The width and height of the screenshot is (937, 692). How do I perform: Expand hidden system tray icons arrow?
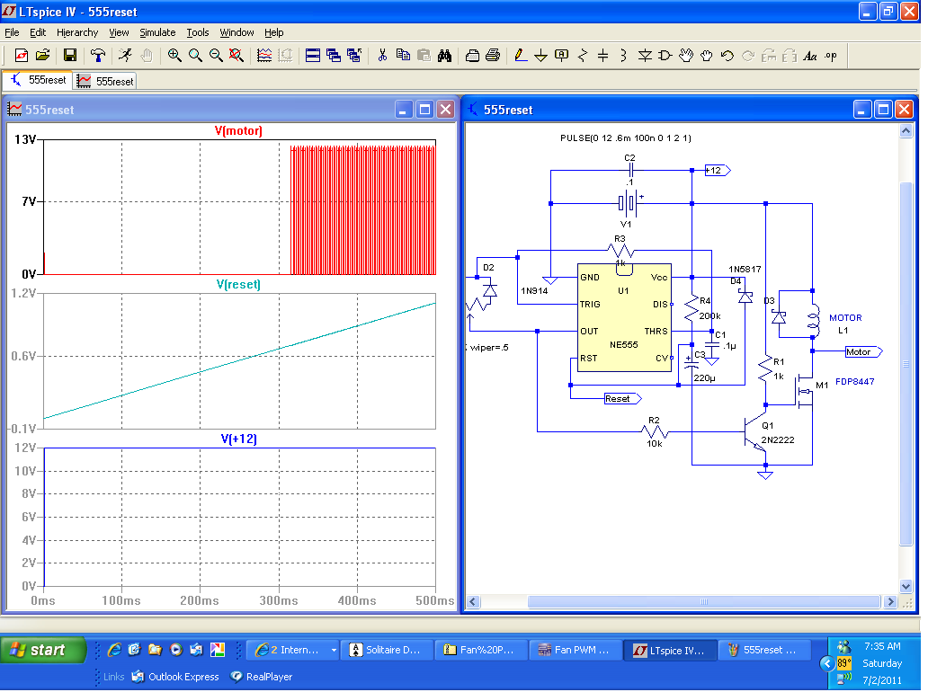[x=827, y=663]
